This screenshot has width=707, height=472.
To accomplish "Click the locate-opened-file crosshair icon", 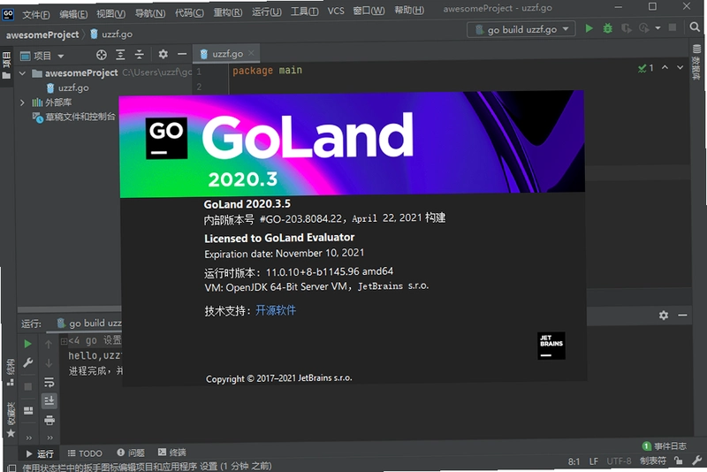I will (x=102, y=55).
